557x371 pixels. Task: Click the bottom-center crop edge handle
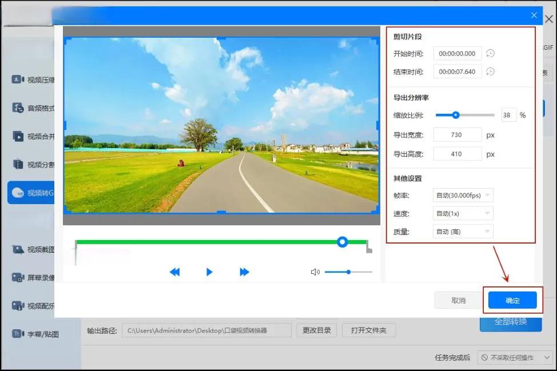click(x=221, y=212)
